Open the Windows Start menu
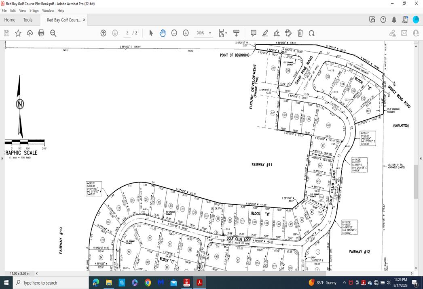 (x=6, y=283)
